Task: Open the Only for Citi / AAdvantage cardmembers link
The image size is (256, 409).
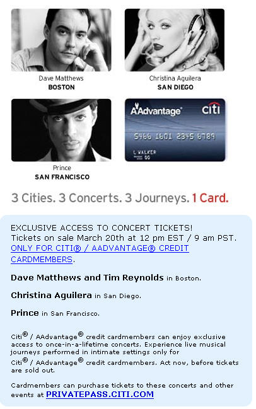Action: (100, 253)
